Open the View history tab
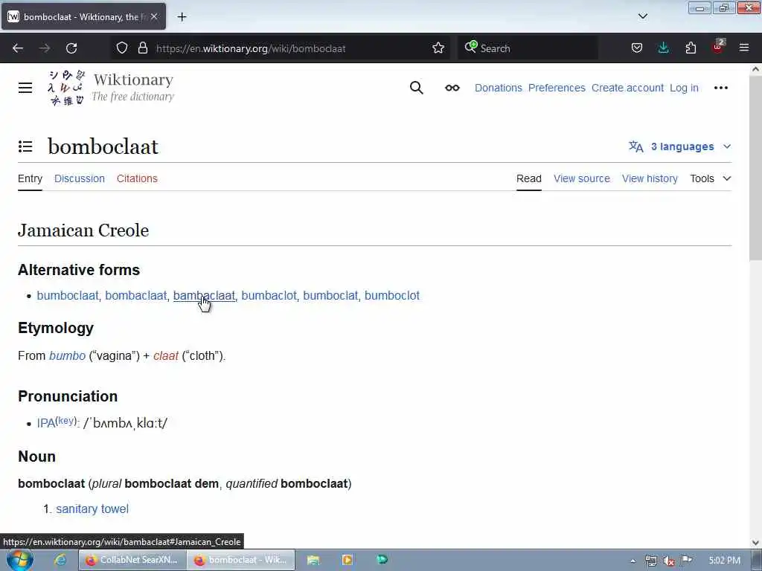The height and width of the screenshot is (571, 762). pos(650,178)
